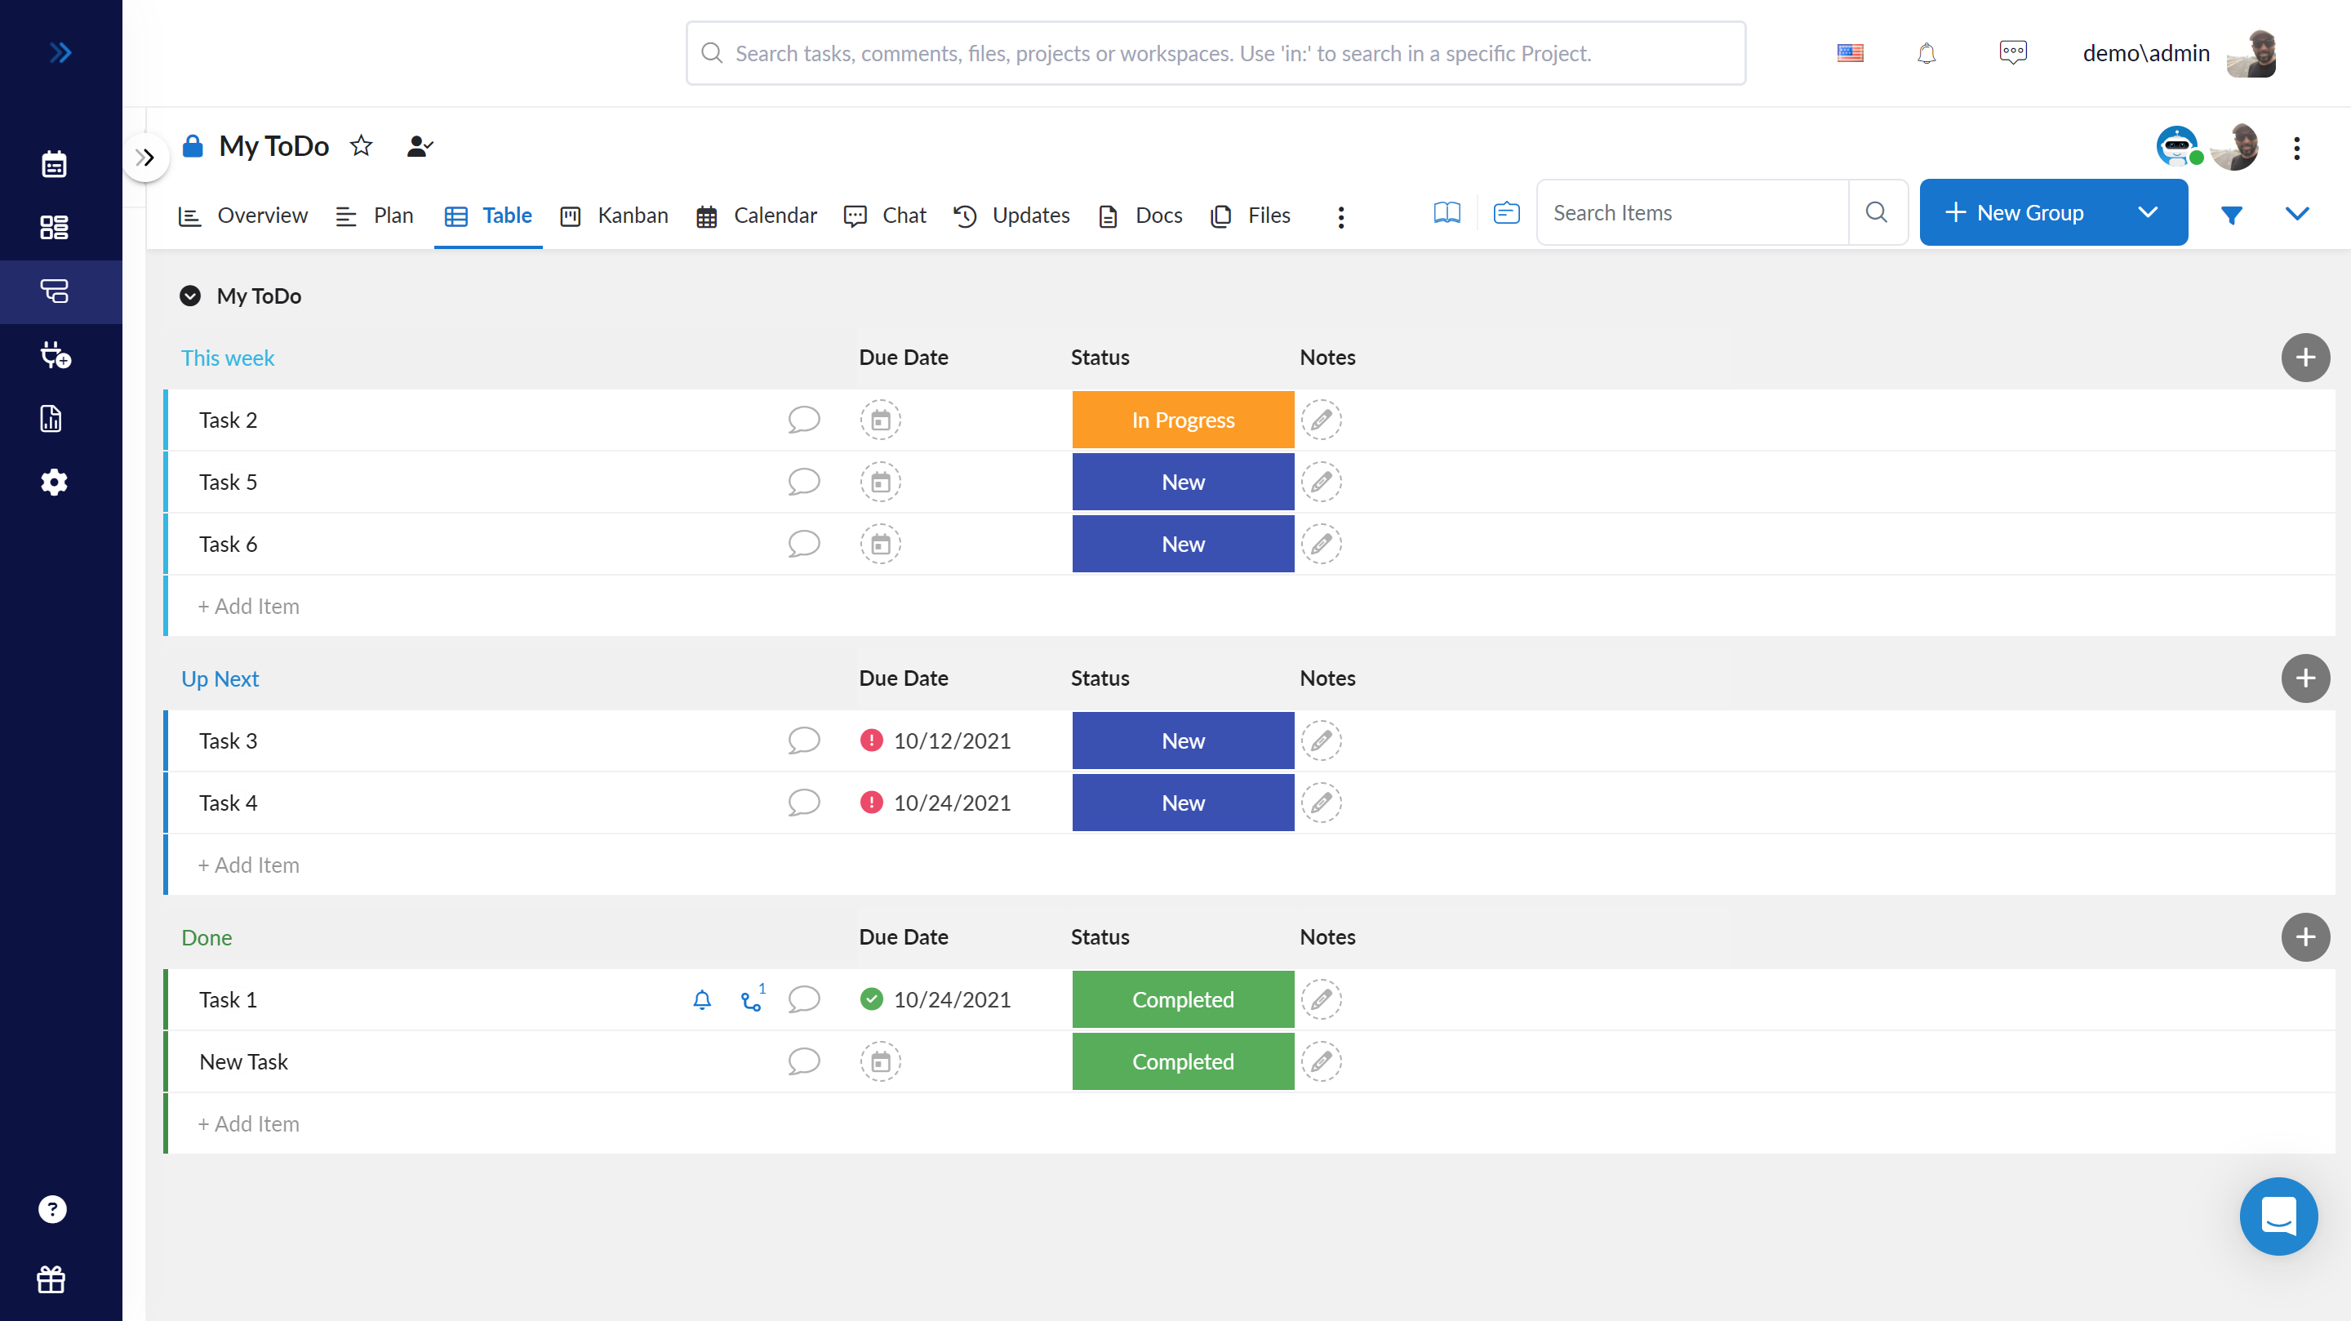
Task: Open the comment bubble for Task 2
Action: point(803,420)
